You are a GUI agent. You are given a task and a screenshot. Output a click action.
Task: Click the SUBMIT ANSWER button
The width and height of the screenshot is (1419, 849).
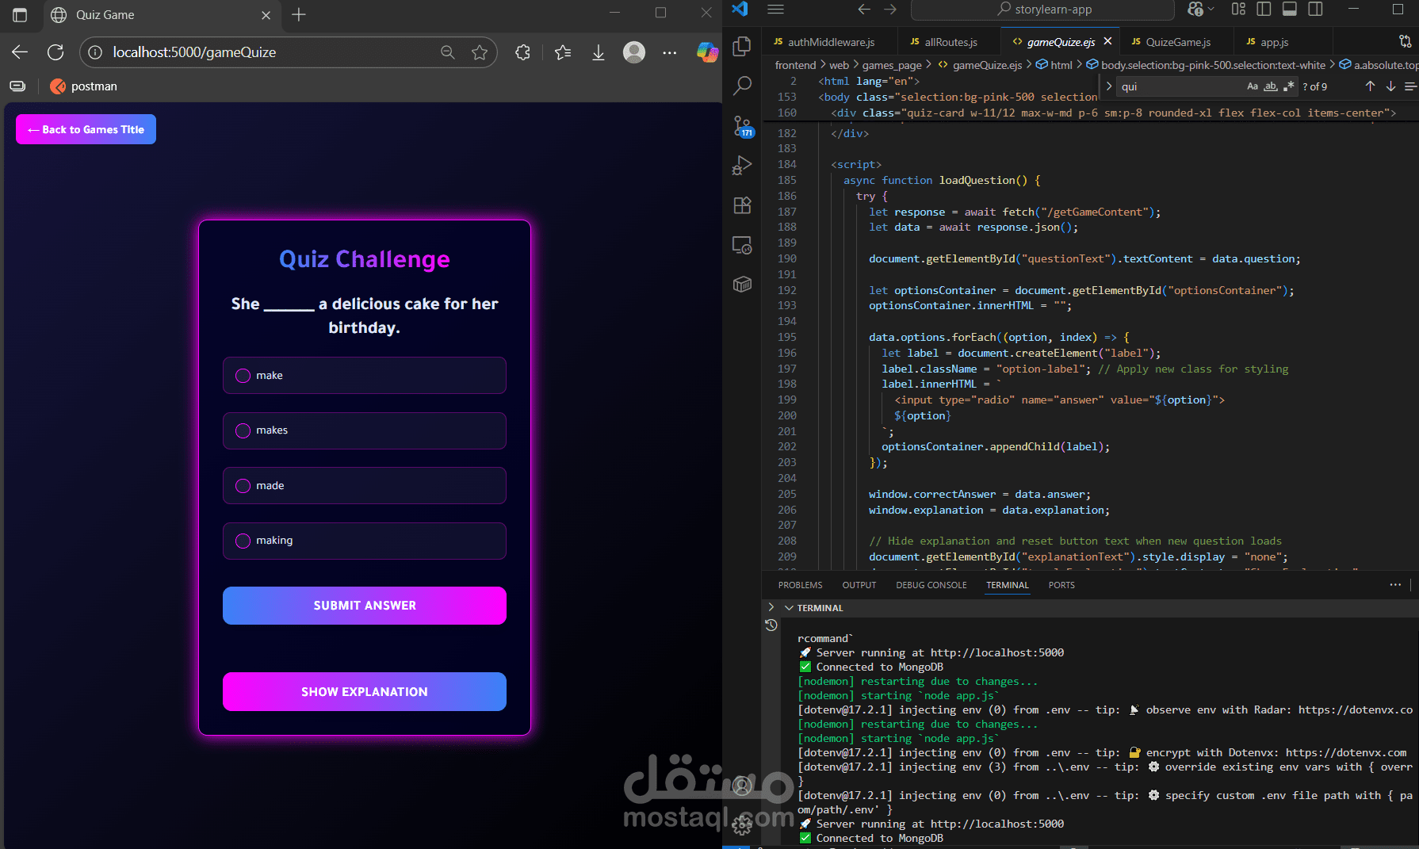tap(364, 606)
